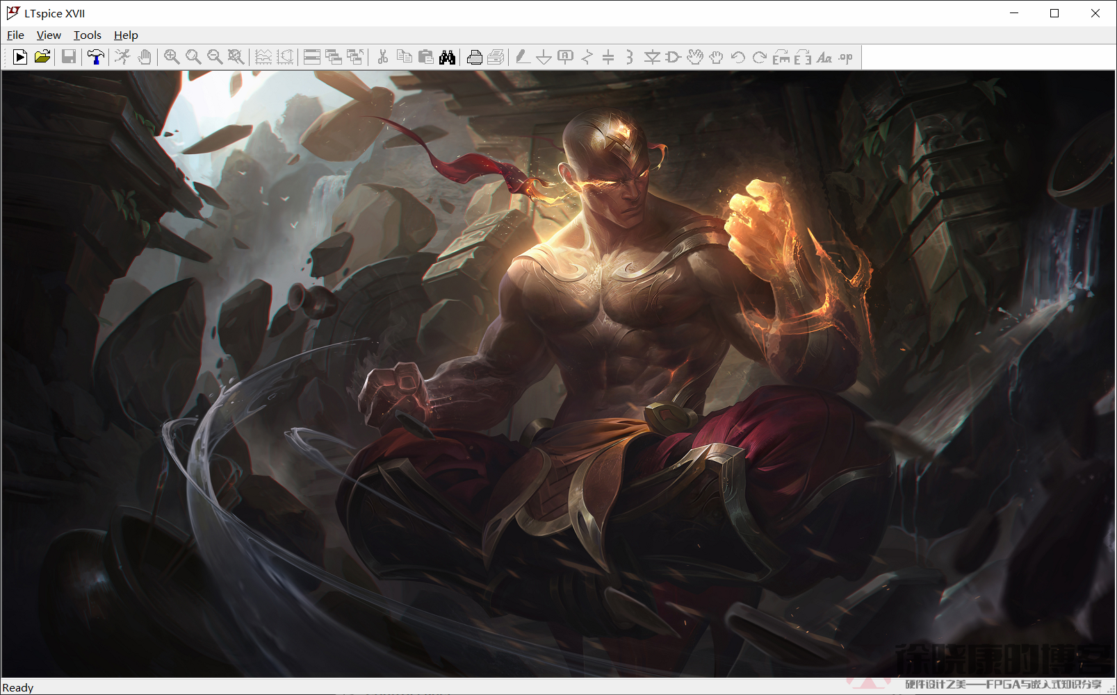Click the Save floppy disk icon
1117x695 pixels.
coord(69,57)
